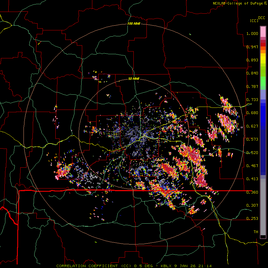Click the 0.627 value on the color scale
Screen dimensions: 268x268
coord(252,126)
